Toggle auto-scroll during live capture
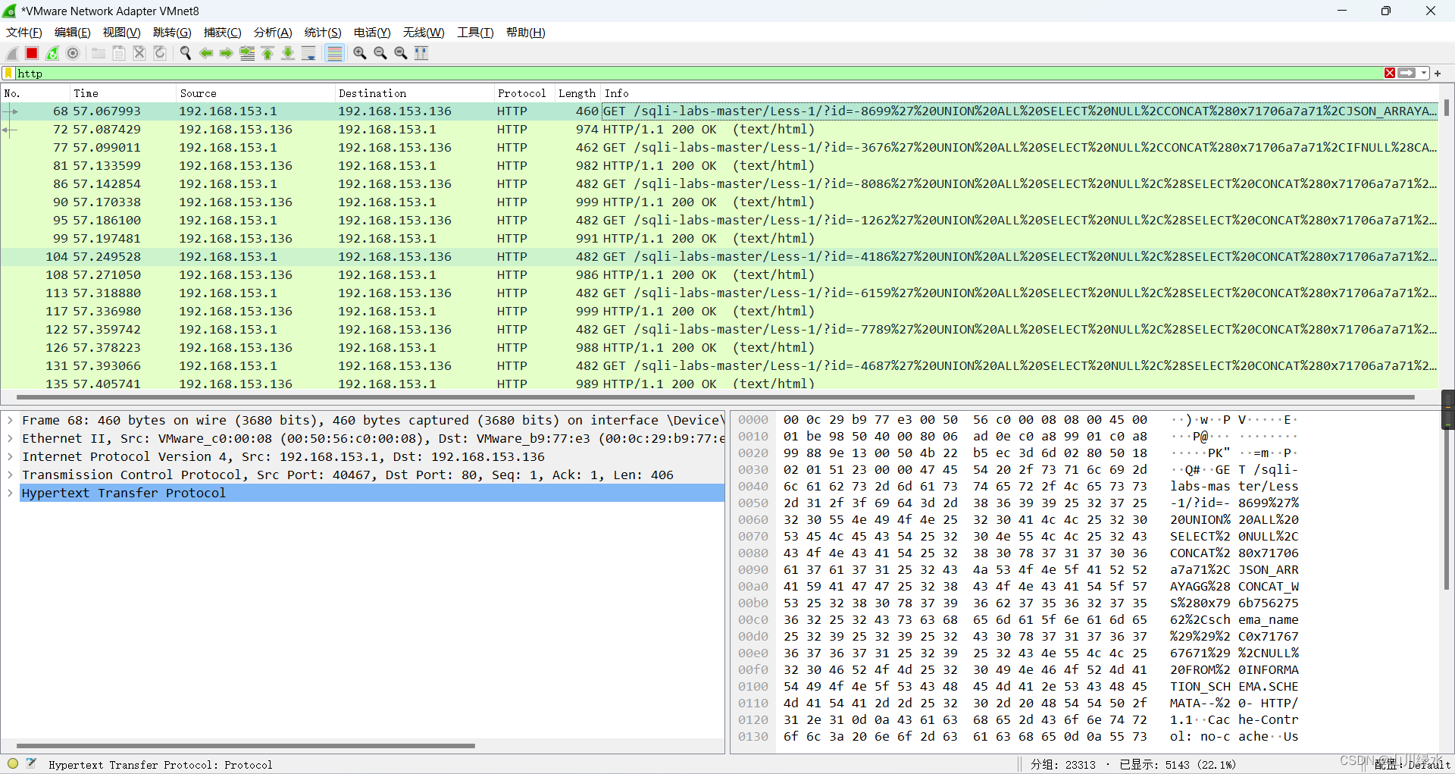Image resolution: width=1455 pixels, height=774 pixels. (308, 53)
